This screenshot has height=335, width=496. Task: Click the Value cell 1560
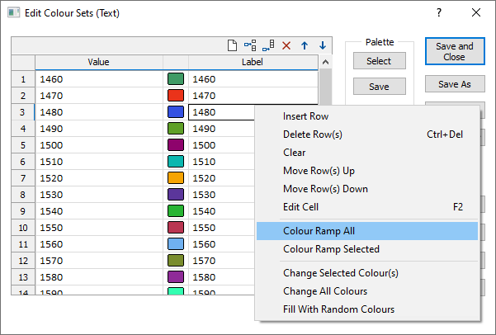coord(99,244)
